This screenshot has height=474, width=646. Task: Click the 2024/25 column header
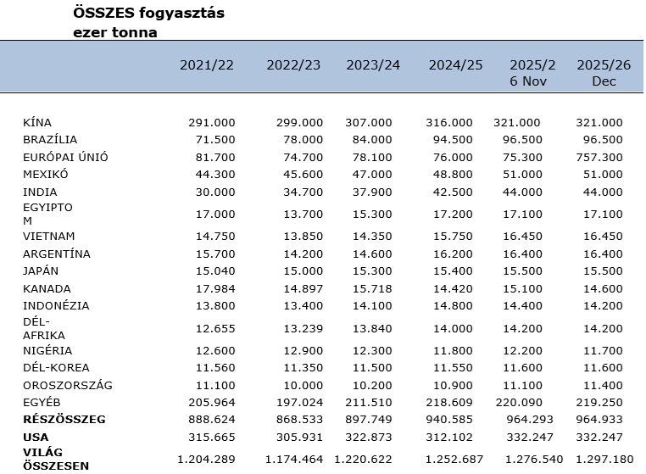pyautogui.click(x=455, y=65)
